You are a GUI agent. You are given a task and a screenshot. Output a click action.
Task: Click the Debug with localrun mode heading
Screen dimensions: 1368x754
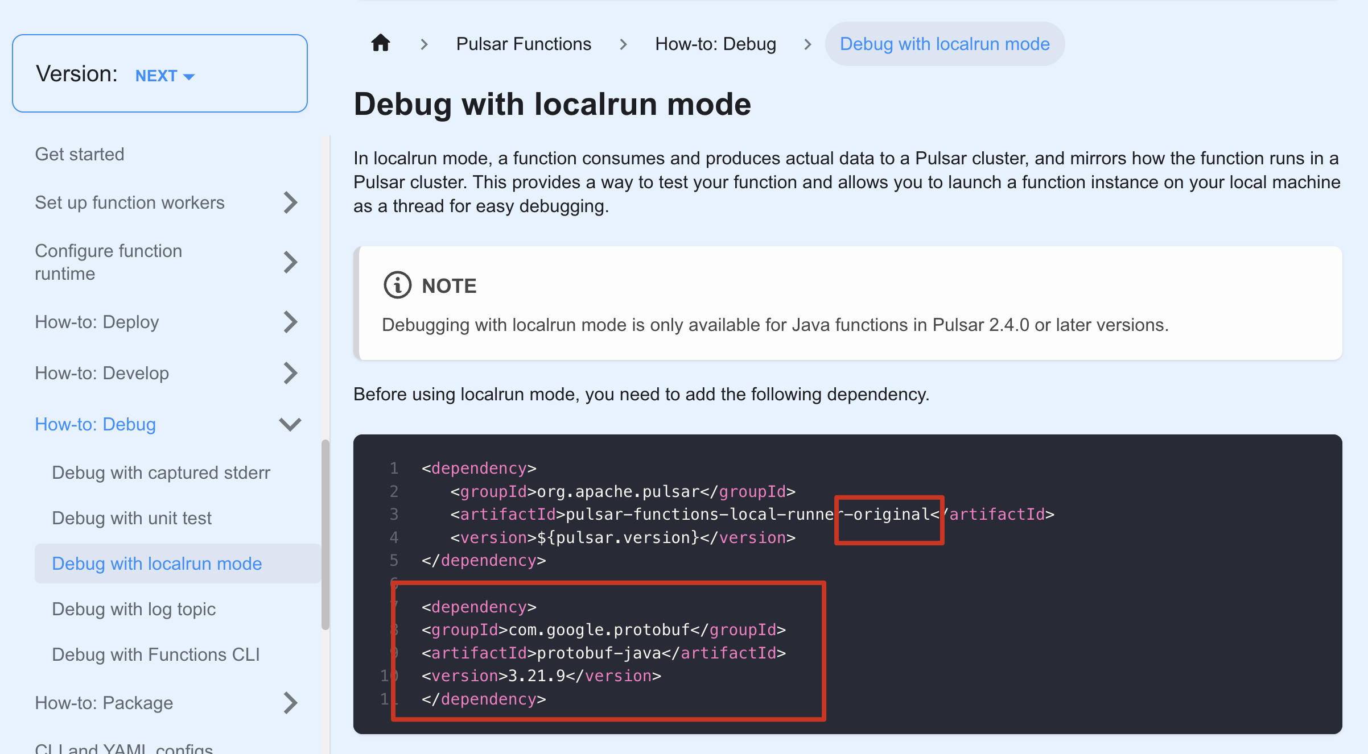(x=552, y=104)
